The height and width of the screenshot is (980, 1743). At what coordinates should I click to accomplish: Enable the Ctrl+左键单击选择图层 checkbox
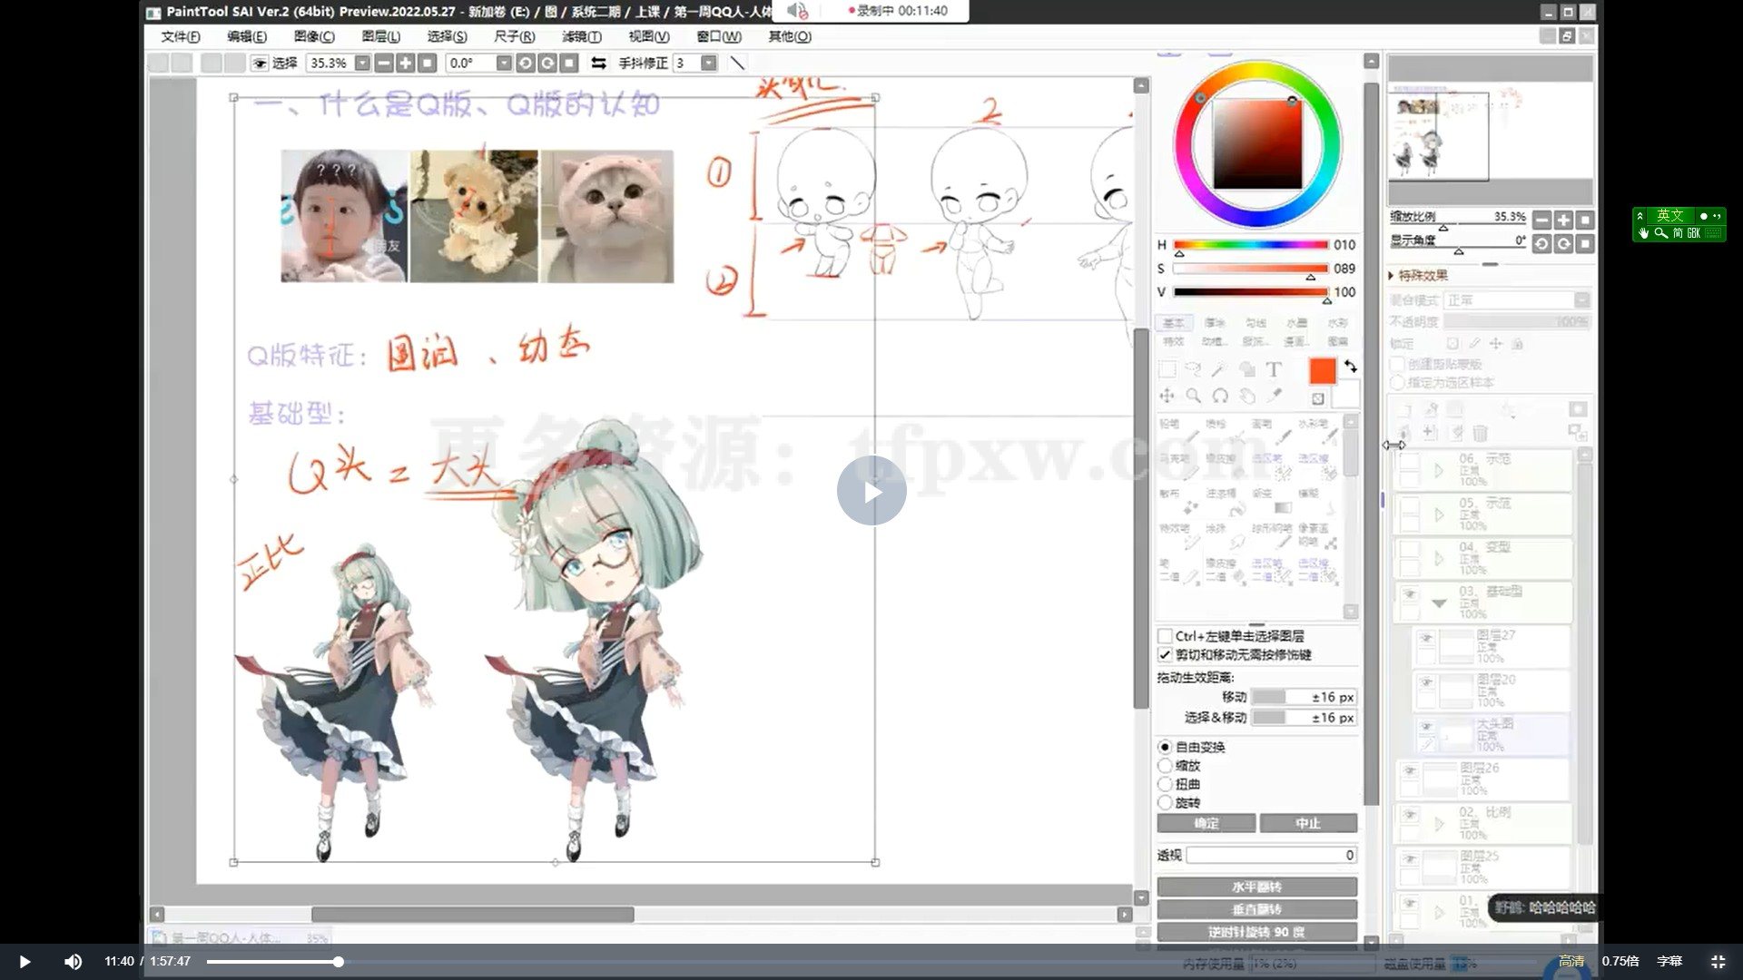[1166, 636]
